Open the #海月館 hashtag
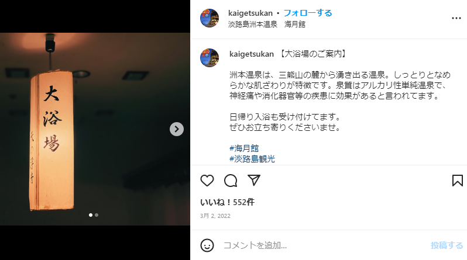Image resolution: width=467 pixels, height=260 pixels. pos(244,148)
